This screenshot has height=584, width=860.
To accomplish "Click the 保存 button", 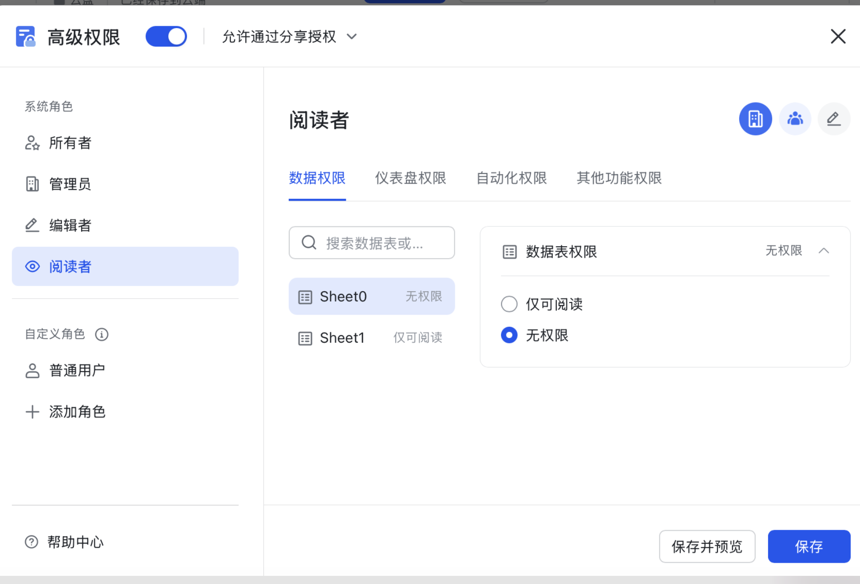I will tap(808, 546).
